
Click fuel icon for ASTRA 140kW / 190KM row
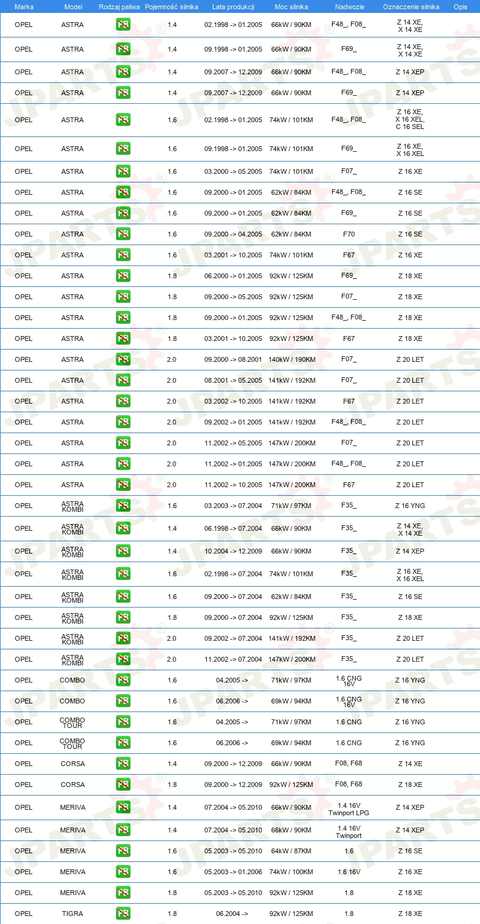123,359
